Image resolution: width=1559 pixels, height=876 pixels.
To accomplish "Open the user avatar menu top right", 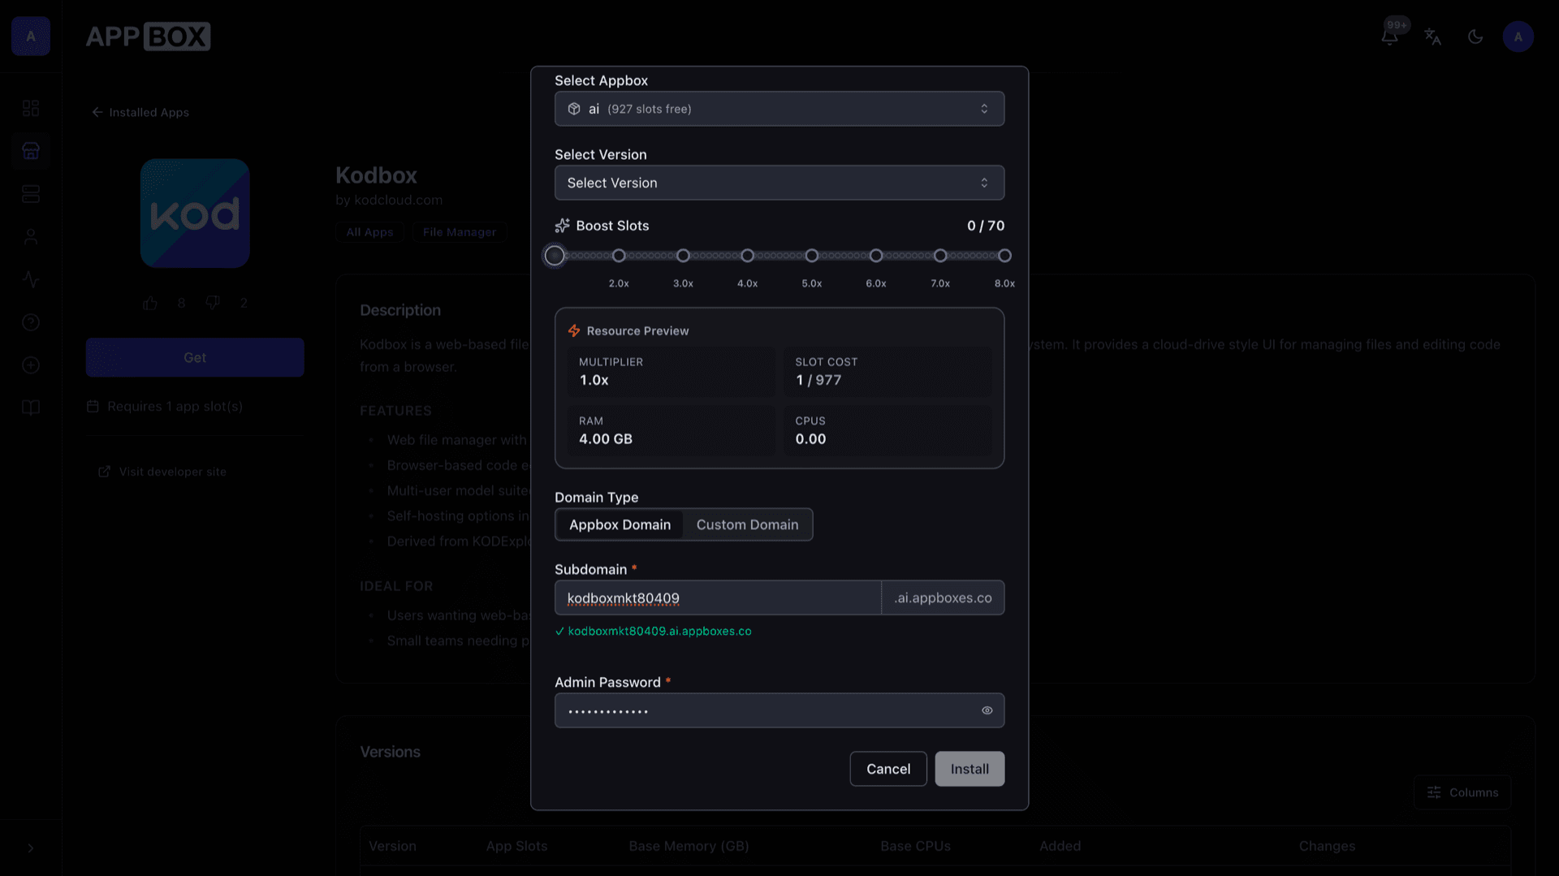I will [x=1518, y=37].
